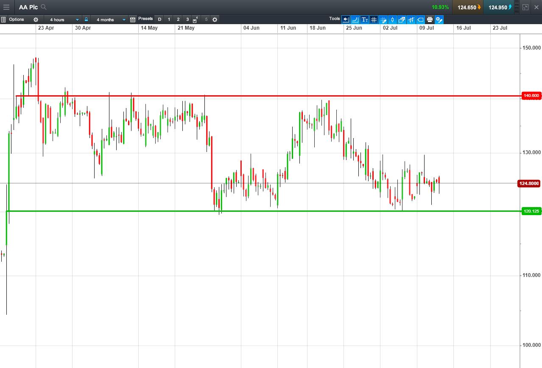Toggle the blue padlock lock icon

tap(86, 19)
